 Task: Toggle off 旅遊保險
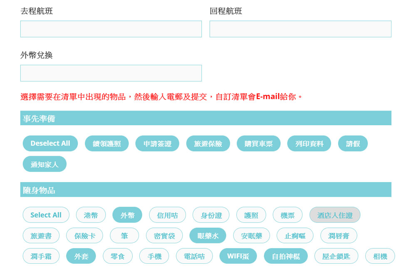coord(208,143)
